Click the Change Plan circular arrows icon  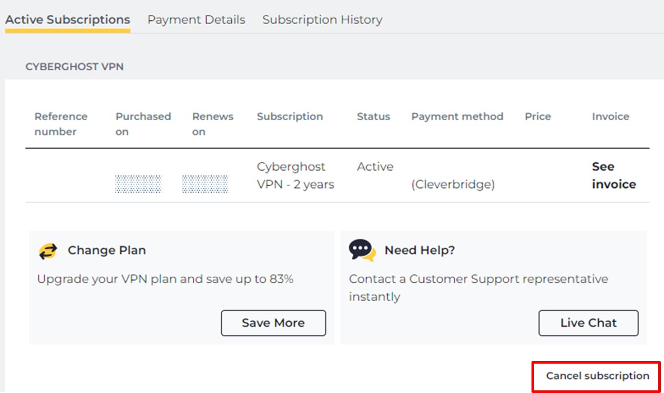pos(48,251)
